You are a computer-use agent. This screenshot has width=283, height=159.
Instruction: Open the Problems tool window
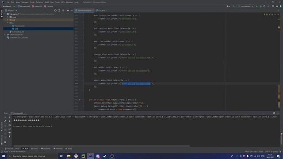click(46, 148)
